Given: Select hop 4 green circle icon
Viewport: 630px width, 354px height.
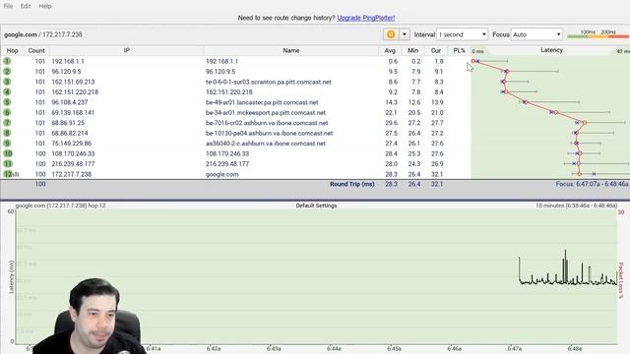Looking at the screenshot, I should coord(7,91).
